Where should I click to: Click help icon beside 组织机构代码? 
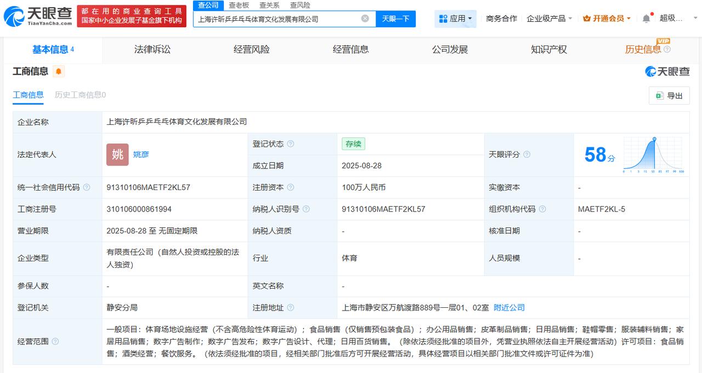[x=542, y=209]
